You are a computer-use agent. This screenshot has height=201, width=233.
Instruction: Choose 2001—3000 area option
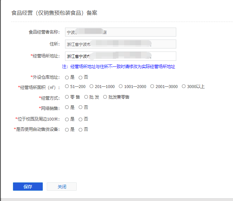(152, 86)
